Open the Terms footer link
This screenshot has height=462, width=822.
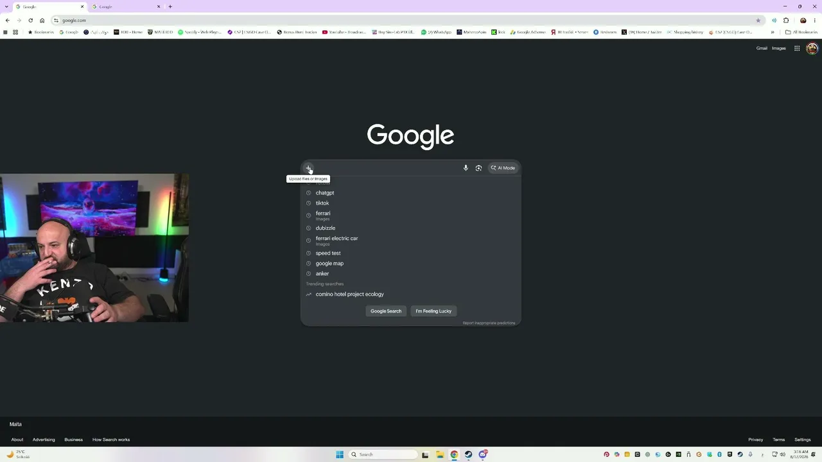pos(779,440)
